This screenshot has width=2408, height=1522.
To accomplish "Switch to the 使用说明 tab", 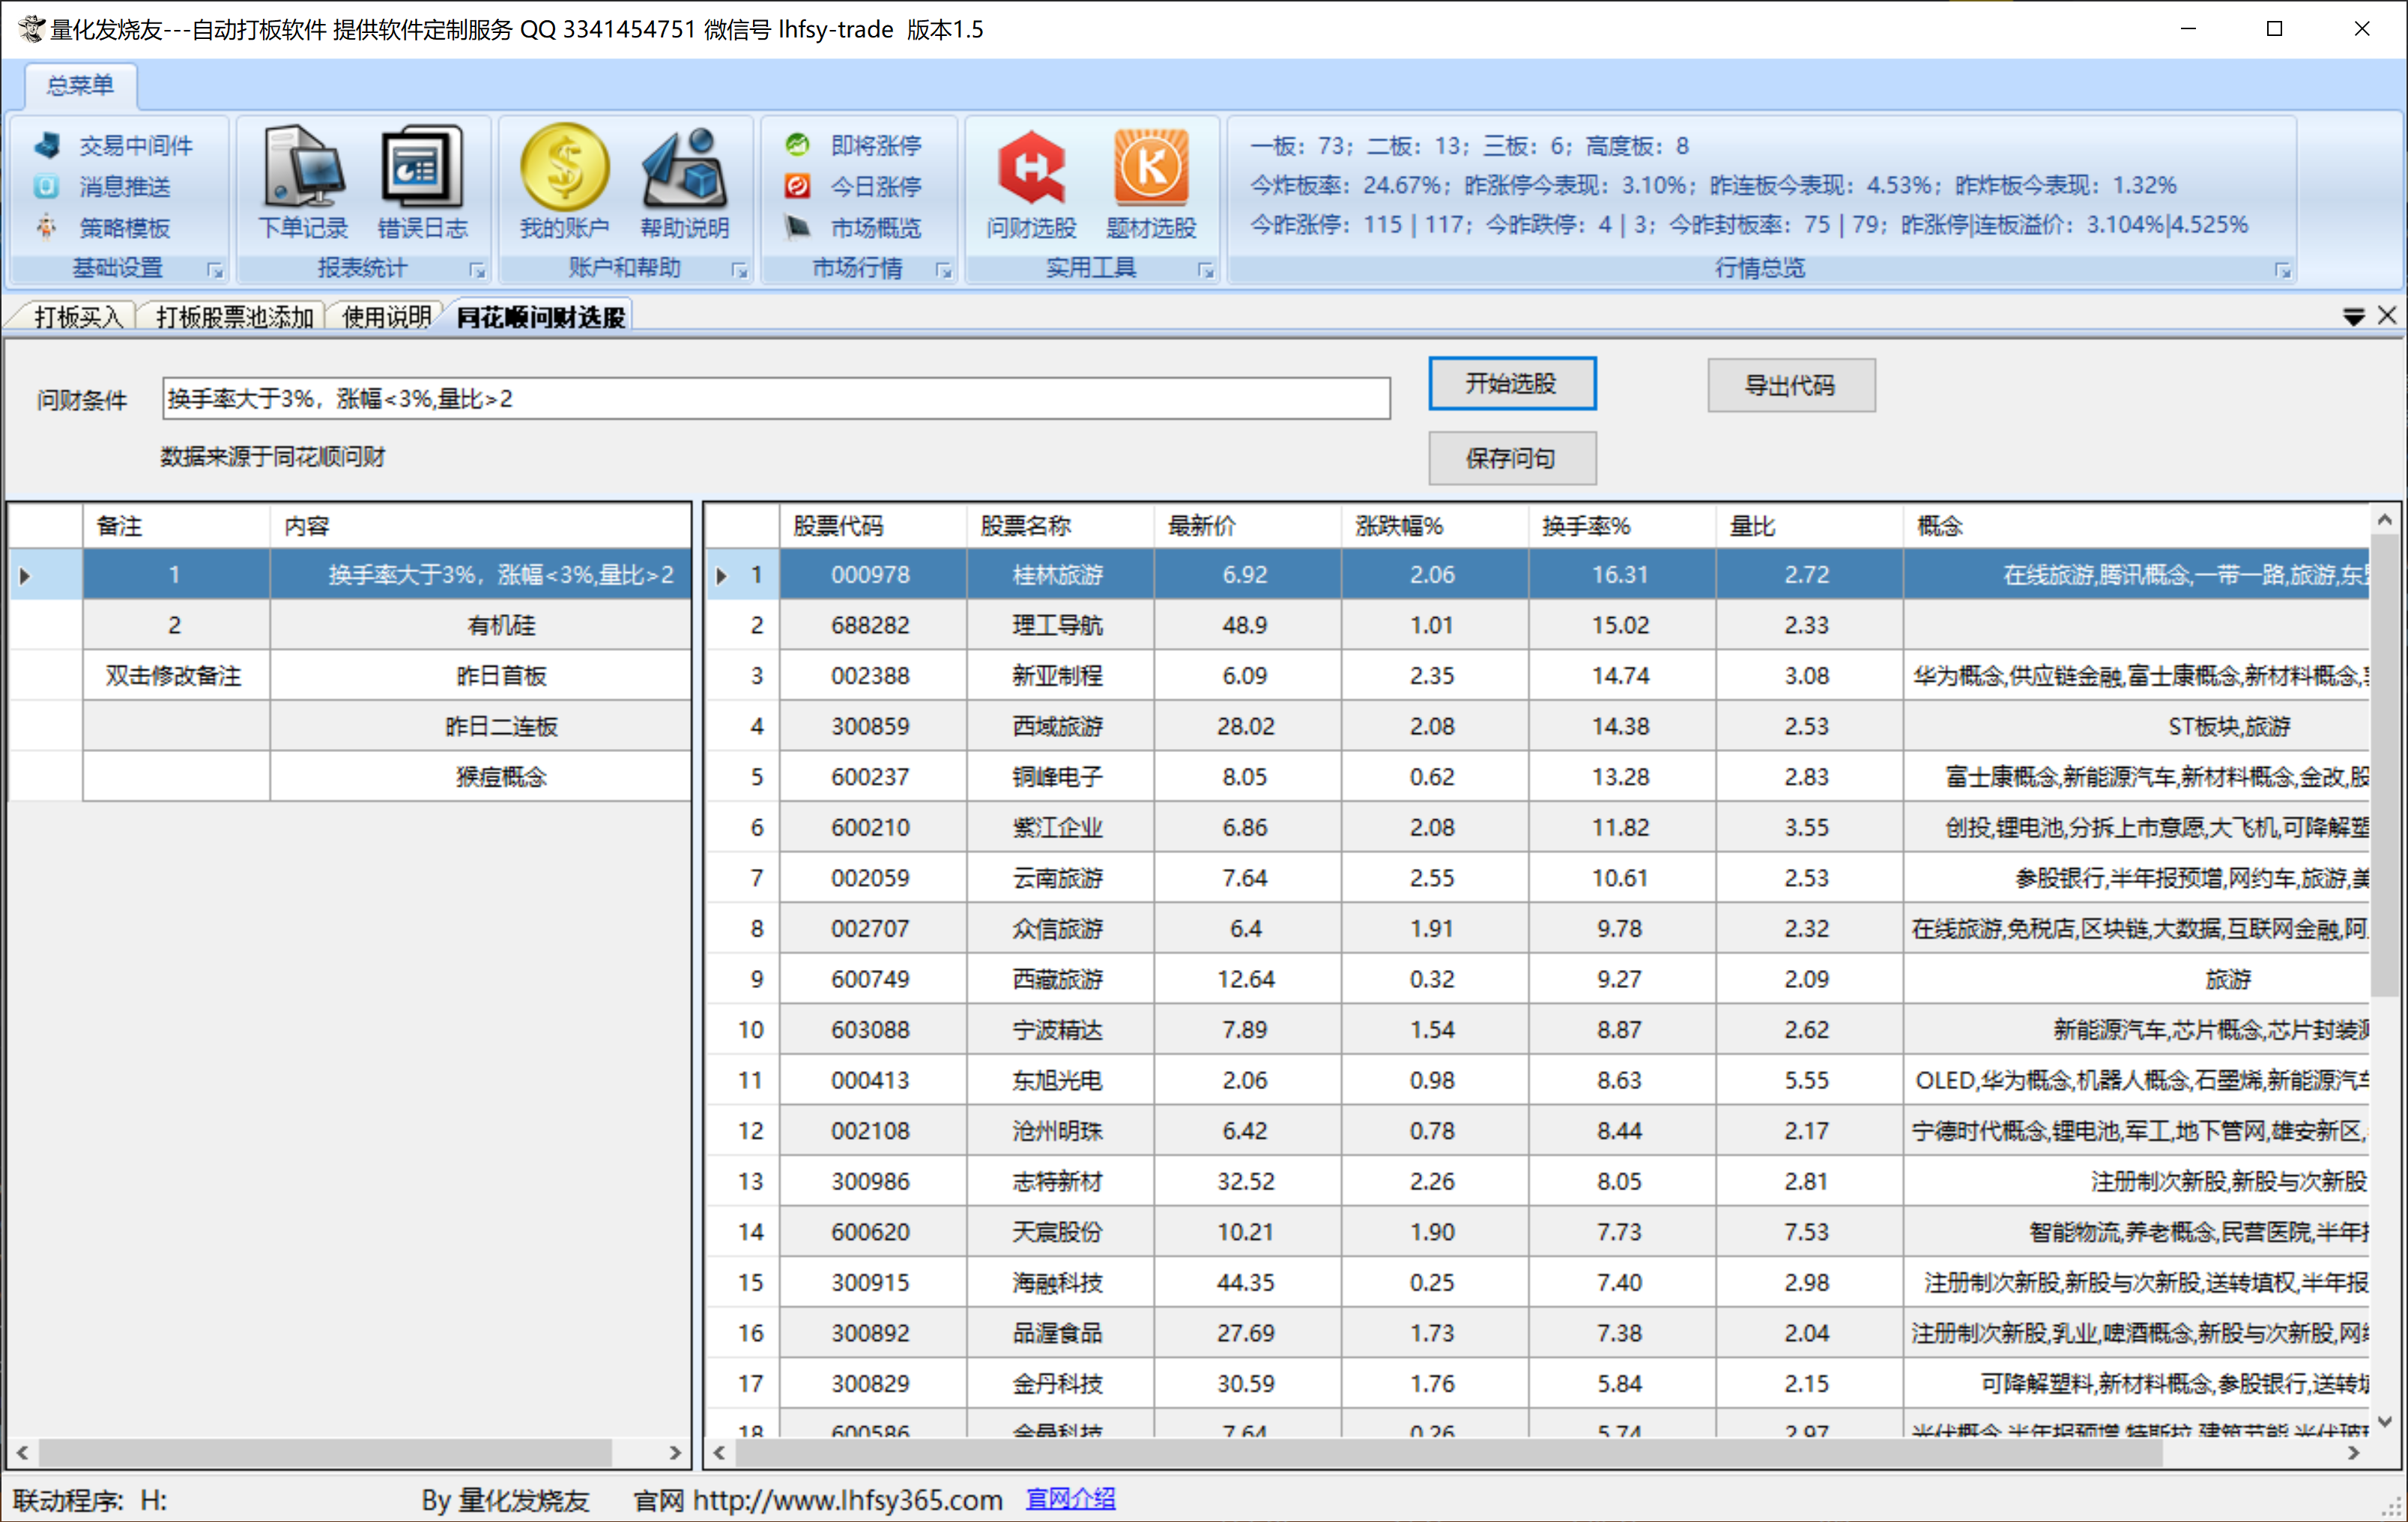I will click(x=387, y=317).
